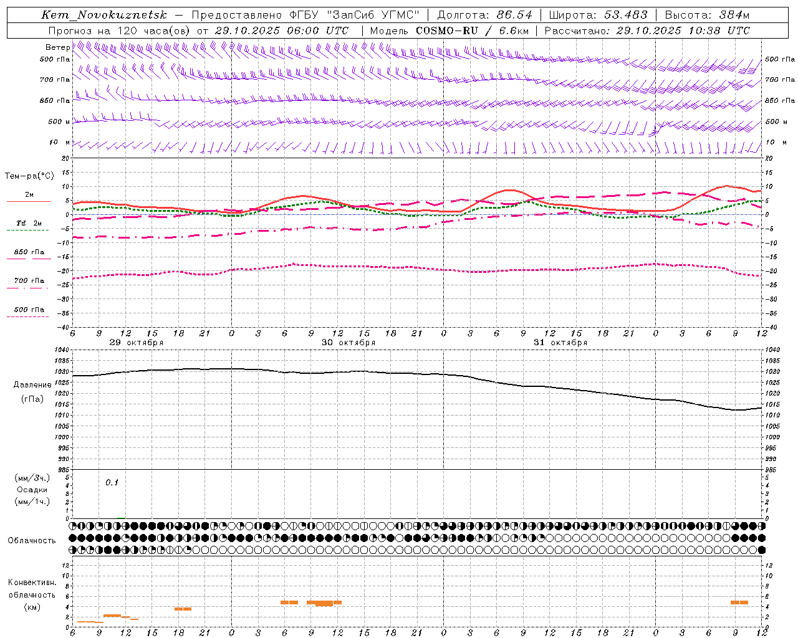The height and width of the screenshot is (638, 798).
Task: Click the 0.1 precipitation amount value
Action: 112,482
